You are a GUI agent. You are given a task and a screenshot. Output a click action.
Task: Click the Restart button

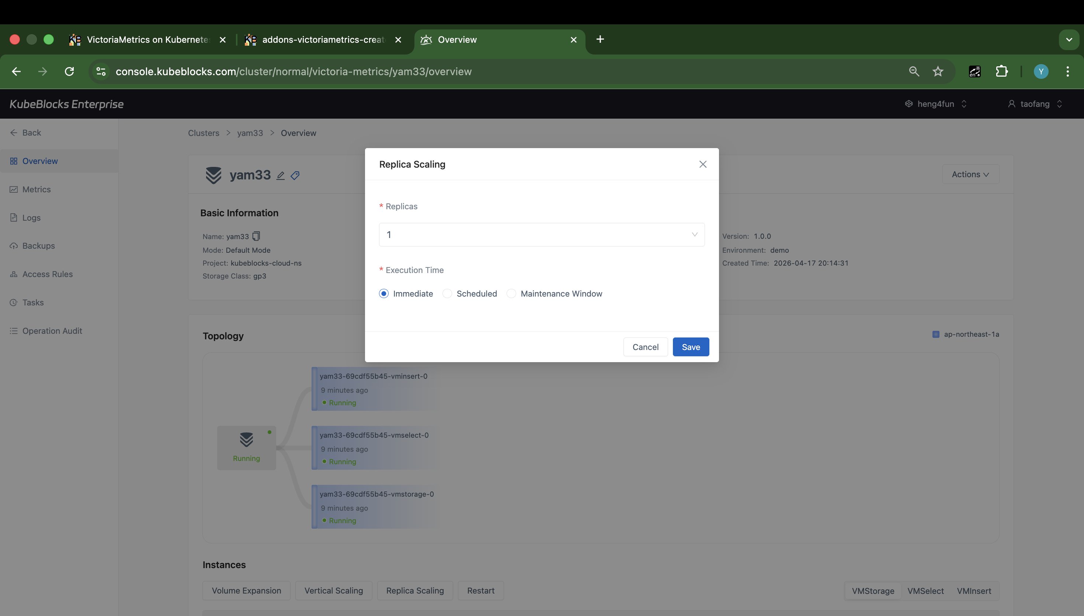(x=480, y=591)
